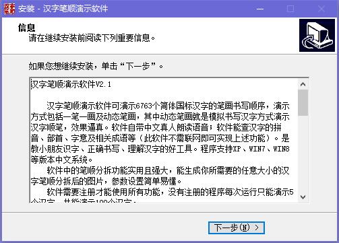Image resolution: width=339 pixels, height=243 pixels.
Task: Click the scrollbar up arrow
Action: [x=303, y=84]
